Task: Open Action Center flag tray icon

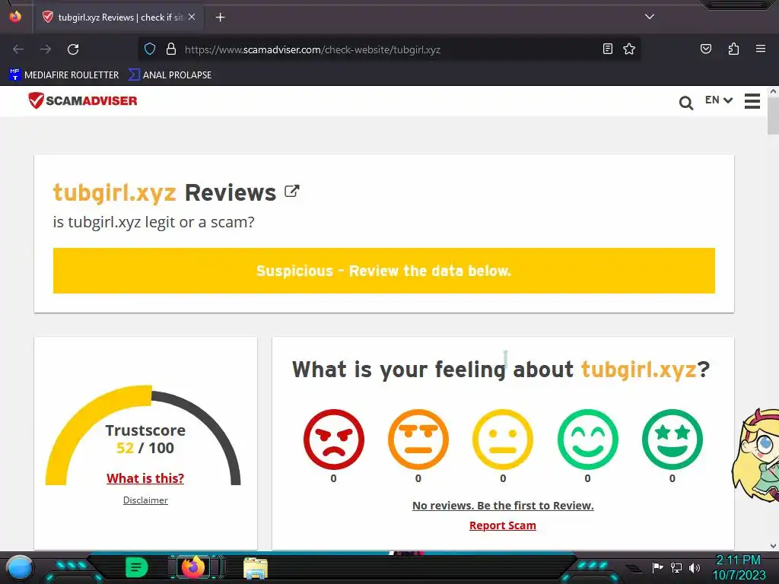Action: 657,567
